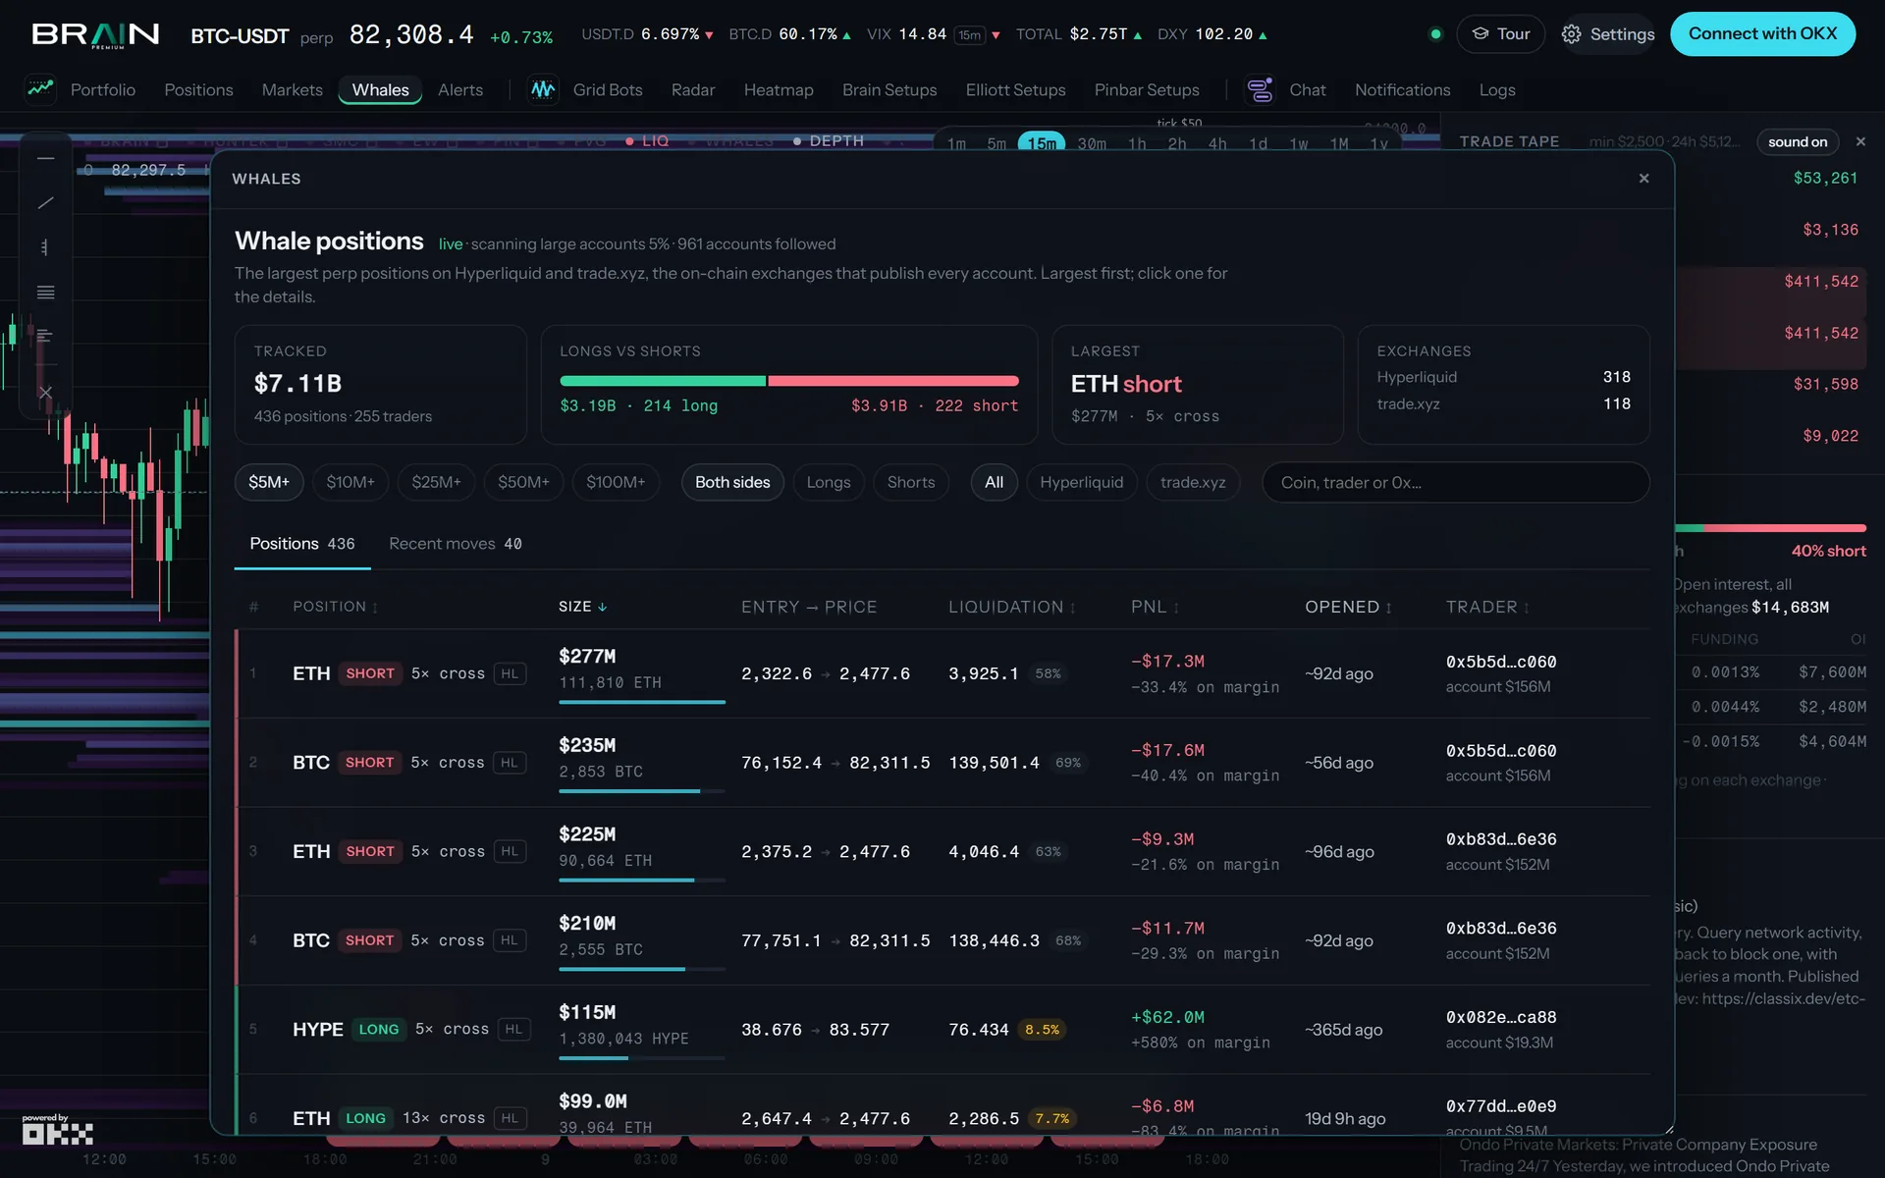Click the coin, trader or 0x search field
This screenshot has width=1885, height=1178.
(x=1456, y=482)
